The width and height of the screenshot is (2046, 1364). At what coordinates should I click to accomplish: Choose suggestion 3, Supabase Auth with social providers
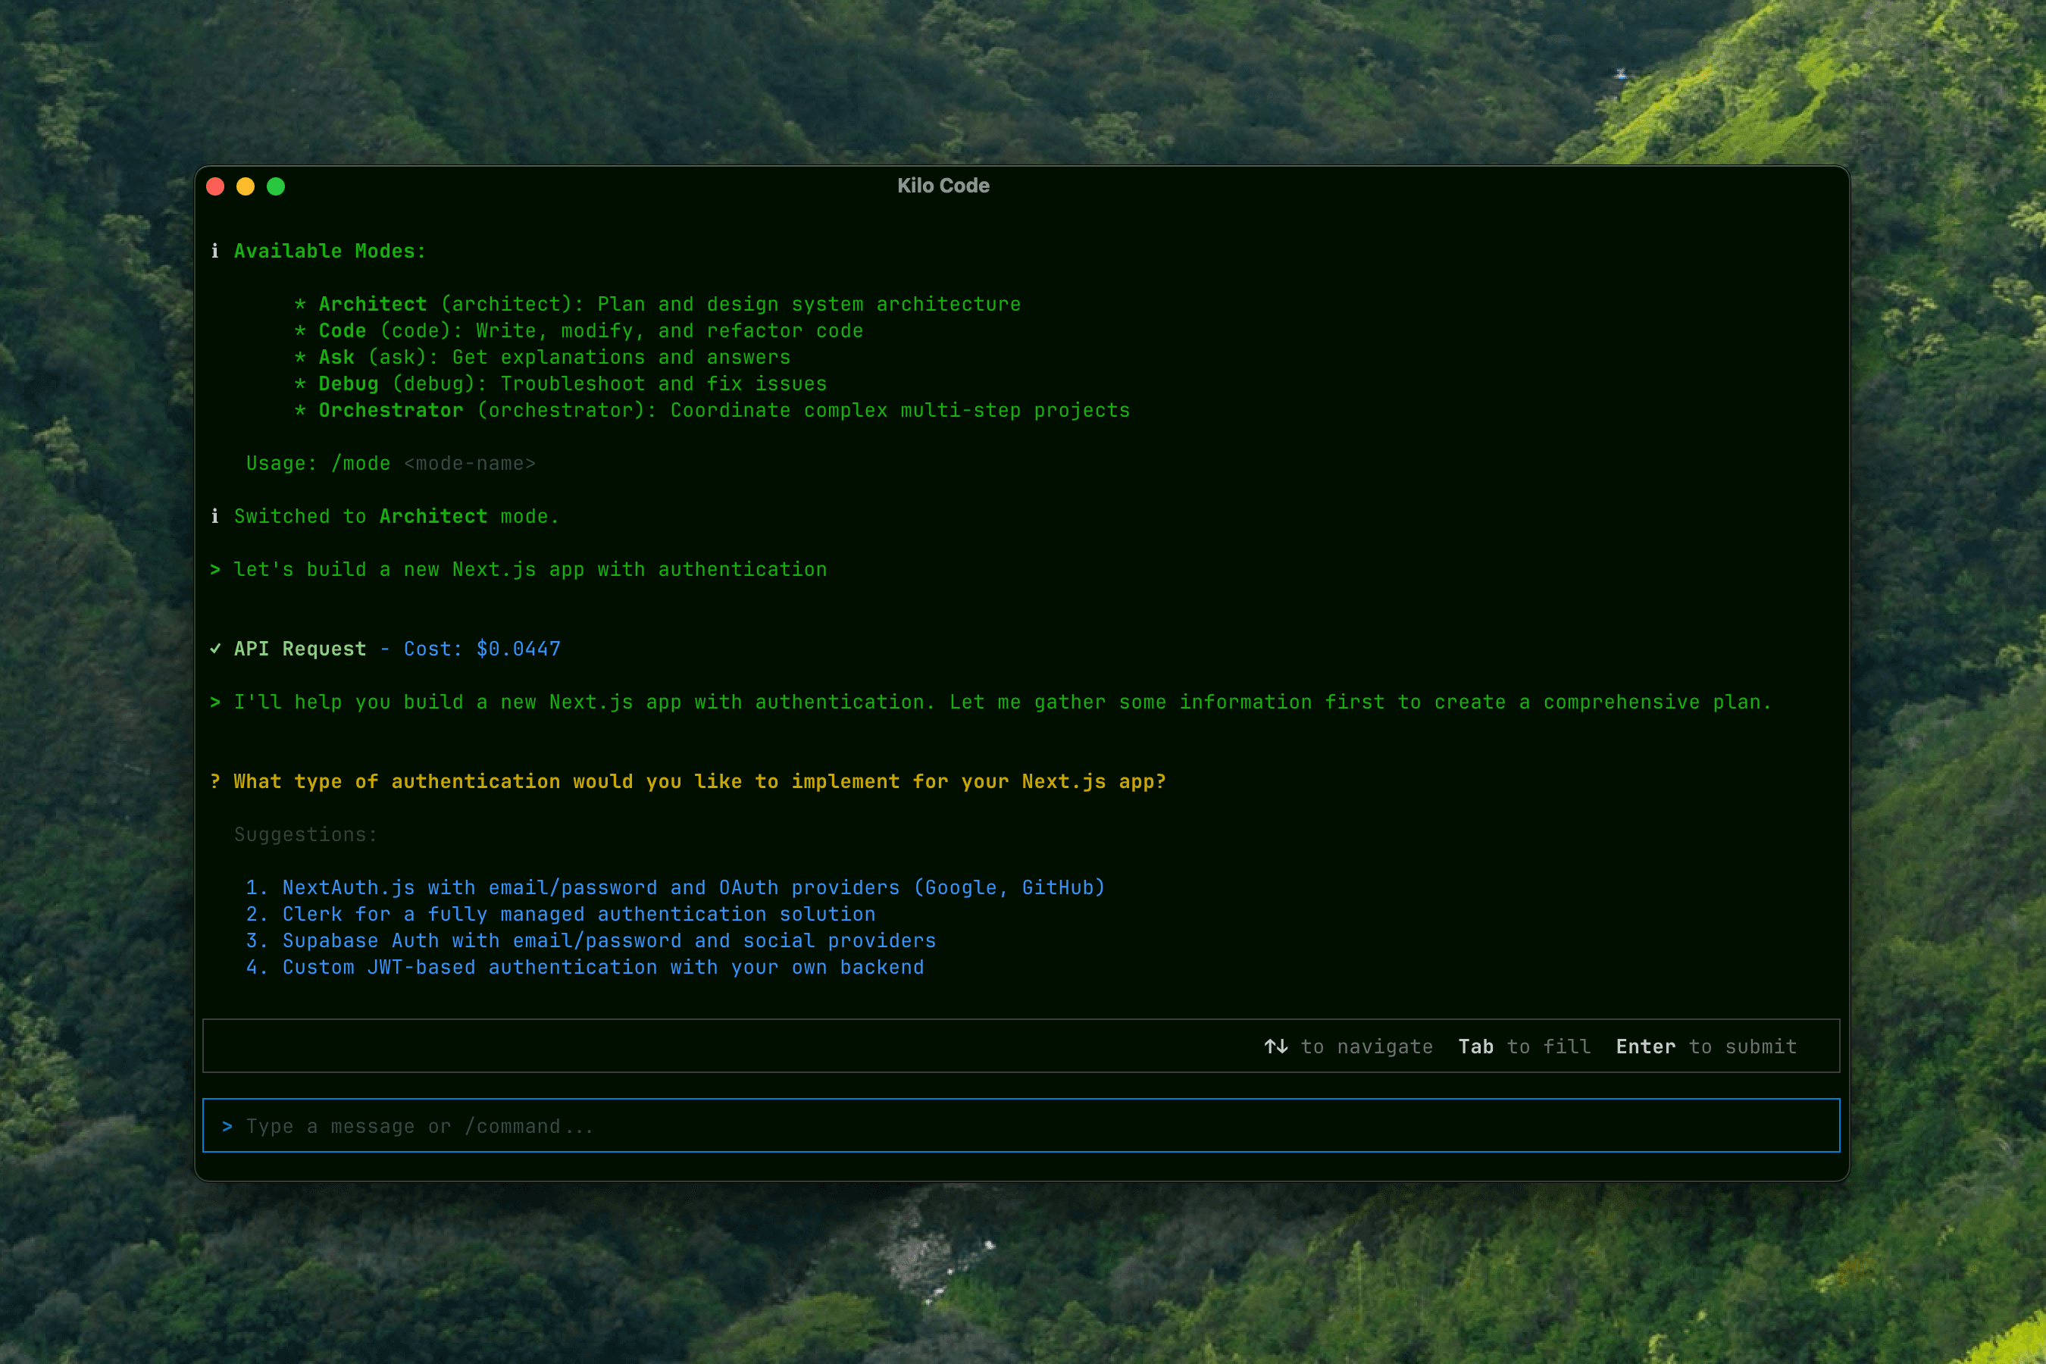[592, 940]
